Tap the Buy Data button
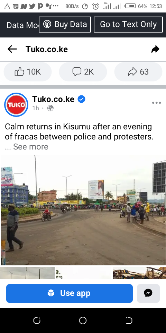 tap(65, 24)
